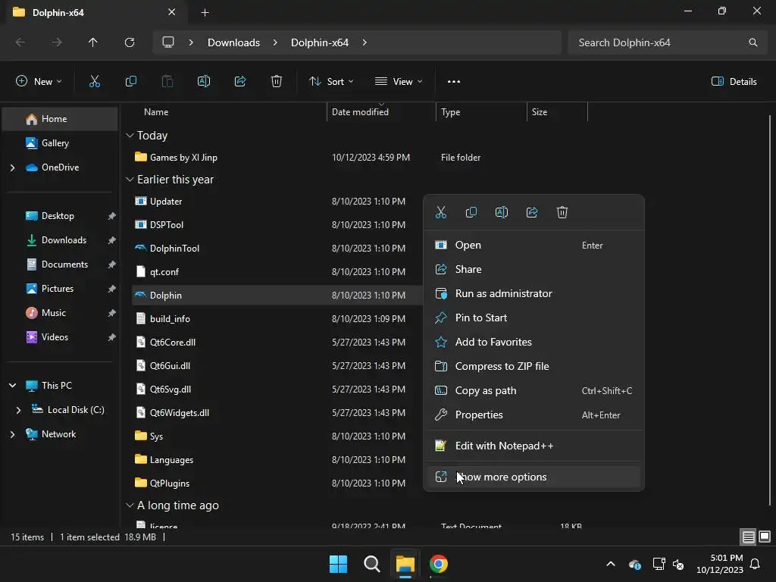The width and height of the screenshot is (776, 582).
Task: Click the Delete icon in the context menu
Action: (x=562, y=212)
